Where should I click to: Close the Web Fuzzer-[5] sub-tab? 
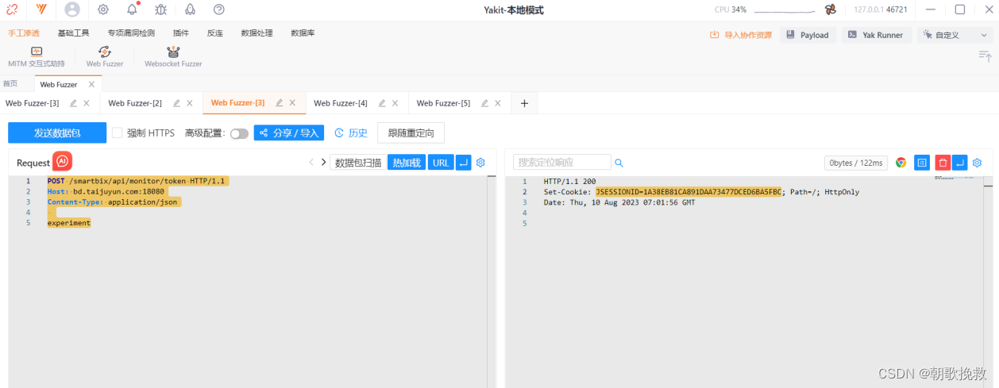point(498,103)
